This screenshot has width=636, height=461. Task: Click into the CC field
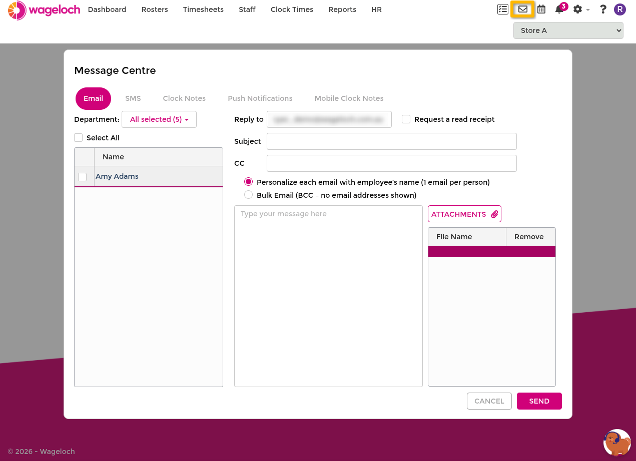pos(392,163)
